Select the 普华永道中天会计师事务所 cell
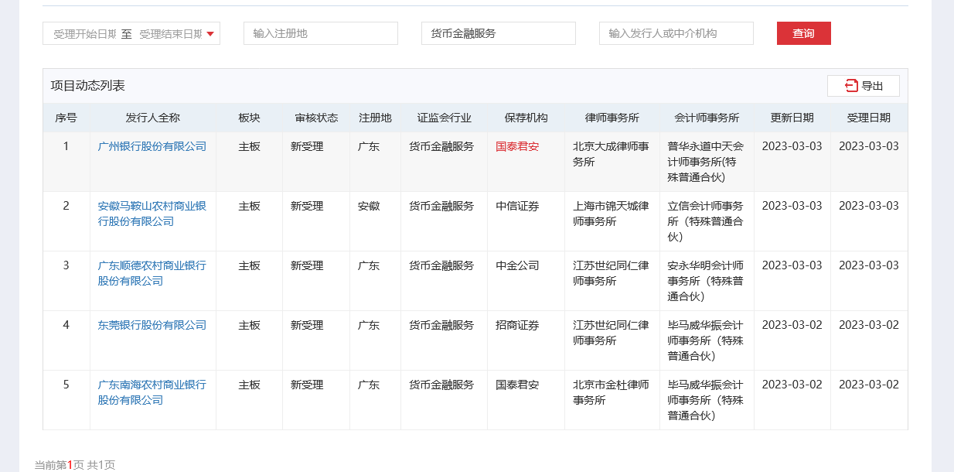Image resolution: width=954 pixels, height=472 pixels. (x=706, y=162)
